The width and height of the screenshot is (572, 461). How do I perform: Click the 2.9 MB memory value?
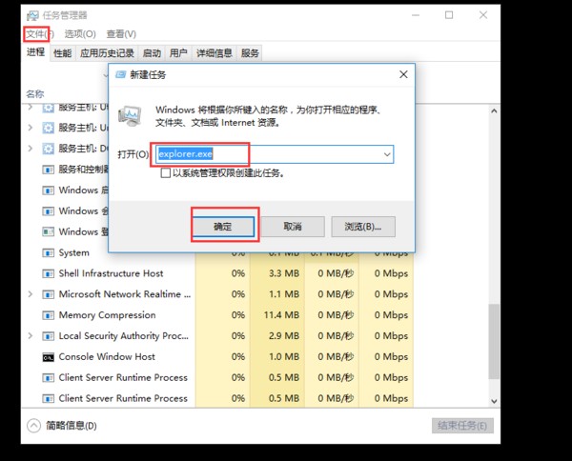284,336
